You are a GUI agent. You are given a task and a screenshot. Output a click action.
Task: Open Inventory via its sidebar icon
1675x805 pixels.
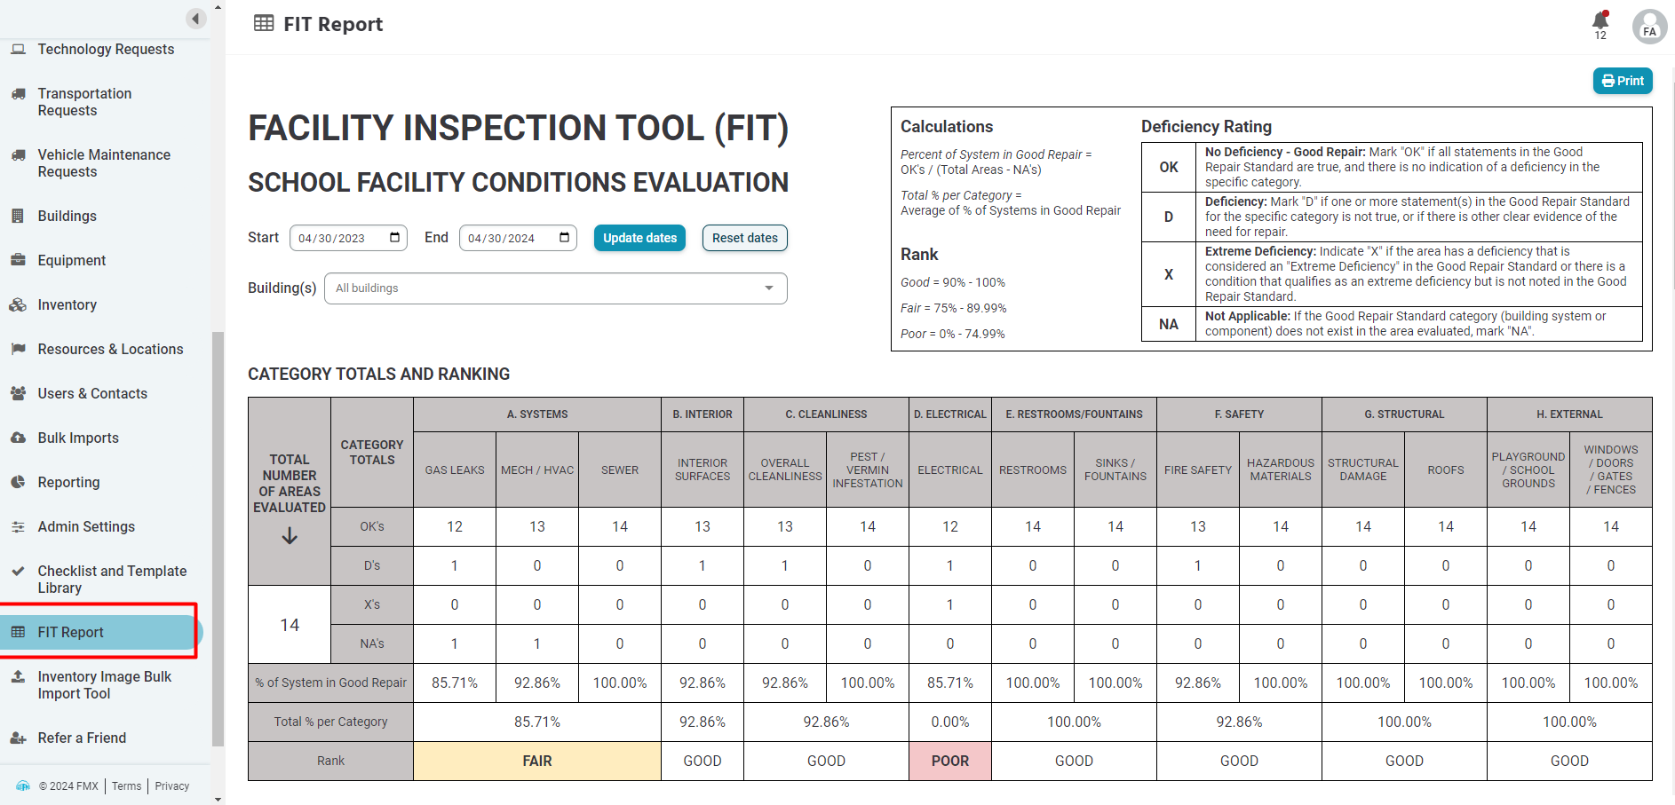click(20, 304)
